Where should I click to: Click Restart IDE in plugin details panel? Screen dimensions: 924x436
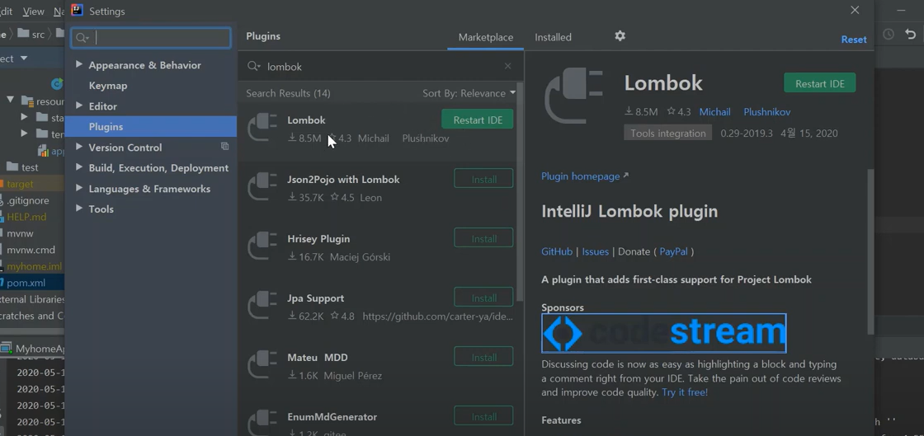click(x=820, y=83)
